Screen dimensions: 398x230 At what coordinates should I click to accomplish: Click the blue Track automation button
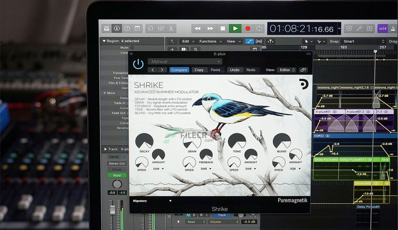coord(221,215)
